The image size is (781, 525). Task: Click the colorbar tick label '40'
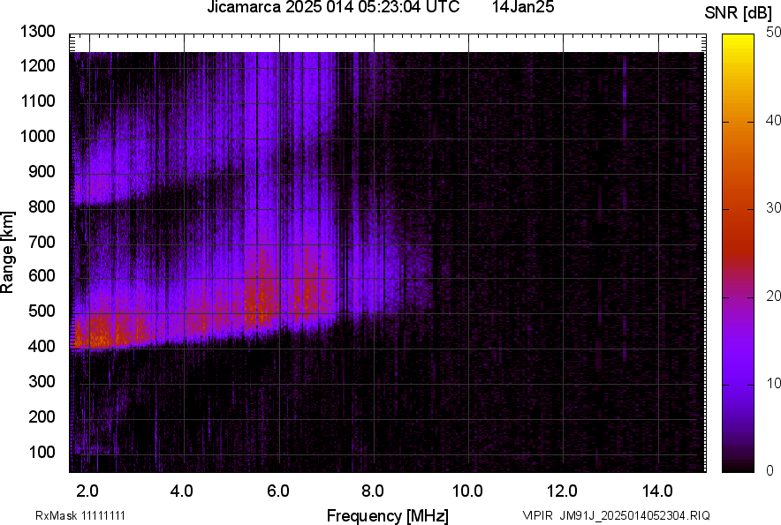point(774,120)
